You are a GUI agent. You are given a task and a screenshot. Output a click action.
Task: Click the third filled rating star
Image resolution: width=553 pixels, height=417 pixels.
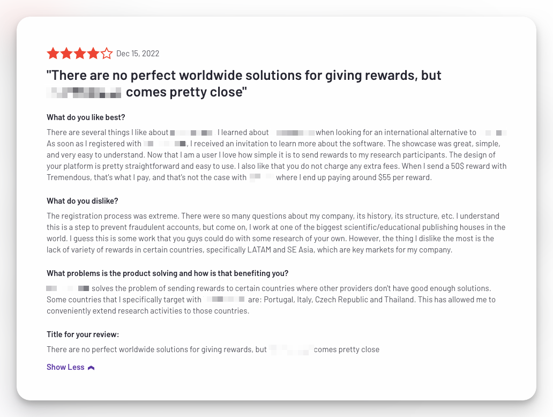[80, 54]
